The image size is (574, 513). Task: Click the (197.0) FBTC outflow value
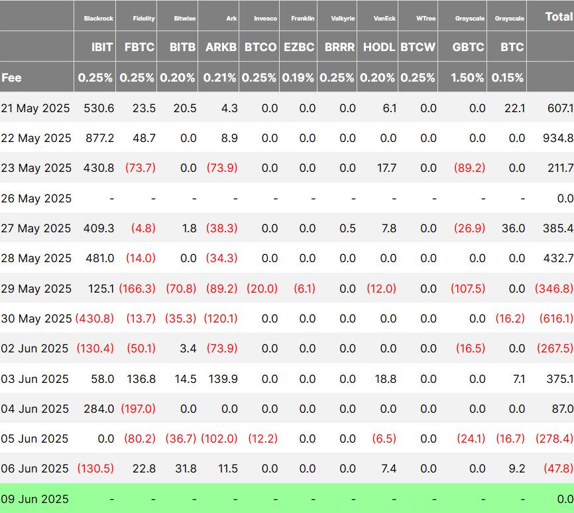pyautogui.click(x=138, y=409)
